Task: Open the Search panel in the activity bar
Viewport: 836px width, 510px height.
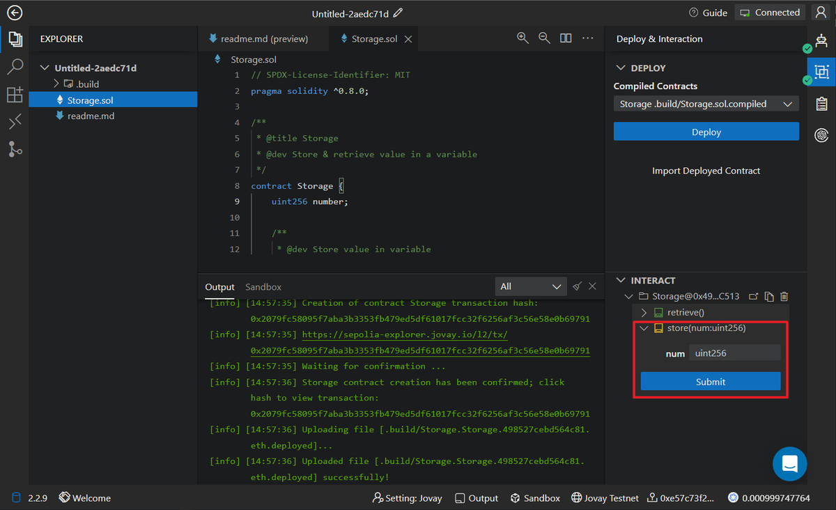Action: 15,67
